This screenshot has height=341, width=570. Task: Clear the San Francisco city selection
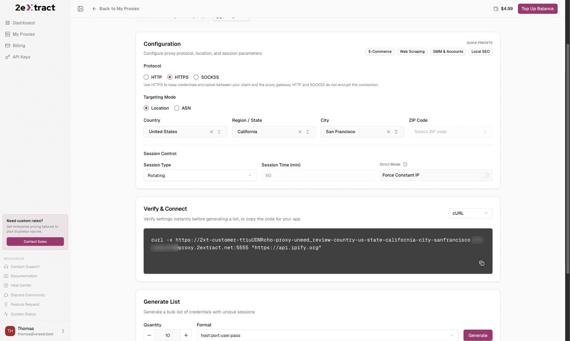(388, 132)
